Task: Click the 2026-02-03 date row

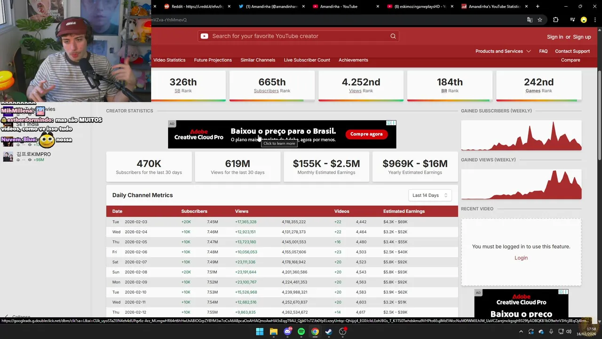Action: pyautogui.click(x=282, y=222)
